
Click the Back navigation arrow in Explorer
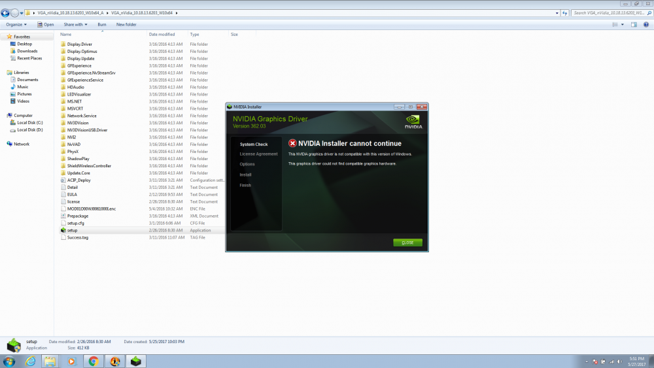coord(5,13)
